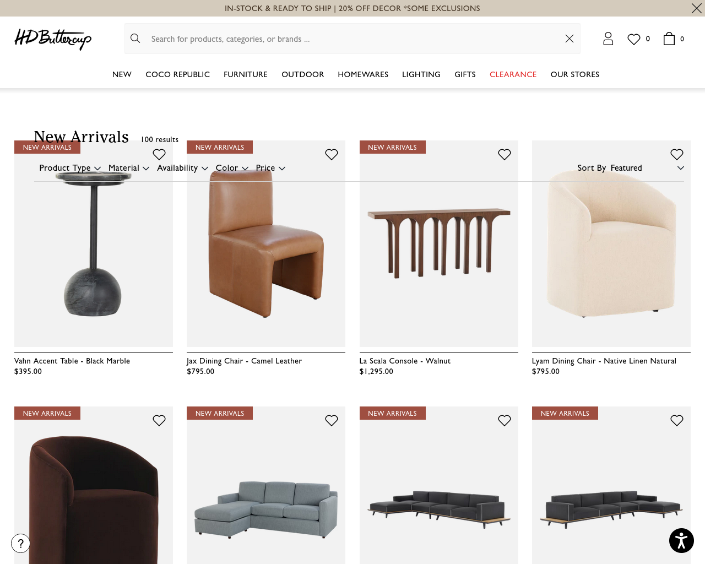Favorite the La Scala Console with heart
This screenshot has width=705, height=564.
click(x=505, y=155)
